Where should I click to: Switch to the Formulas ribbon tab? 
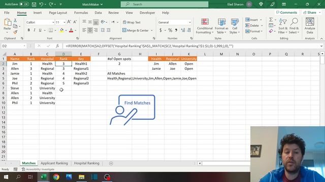click(x=81, y=13)
